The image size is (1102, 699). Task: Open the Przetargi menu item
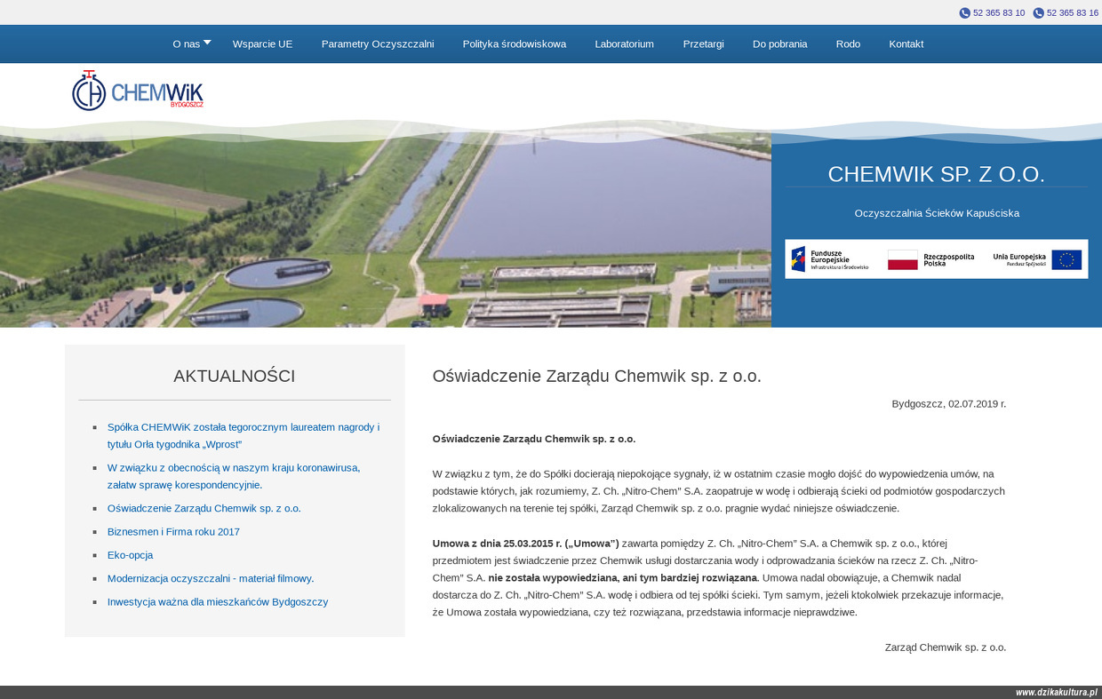point(703,44)
